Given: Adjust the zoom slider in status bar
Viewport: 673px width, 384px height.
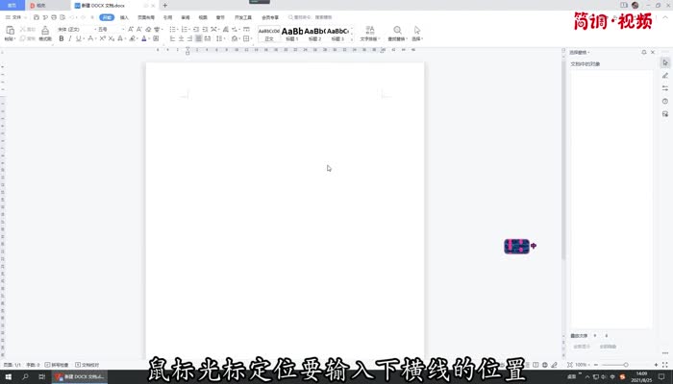Looking at the screenshot, I should point(625,366).
